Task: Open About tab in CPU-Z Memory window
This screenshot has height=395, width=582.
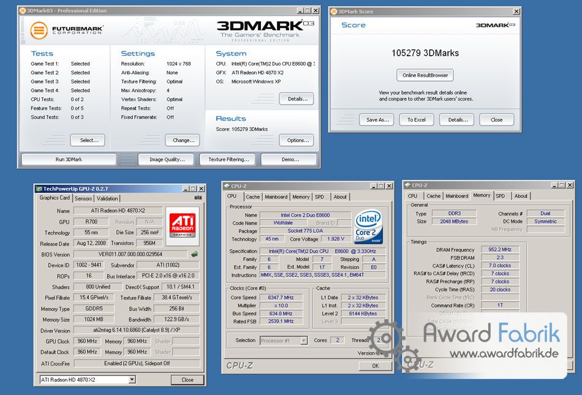Action: click(x=521, y=196)
